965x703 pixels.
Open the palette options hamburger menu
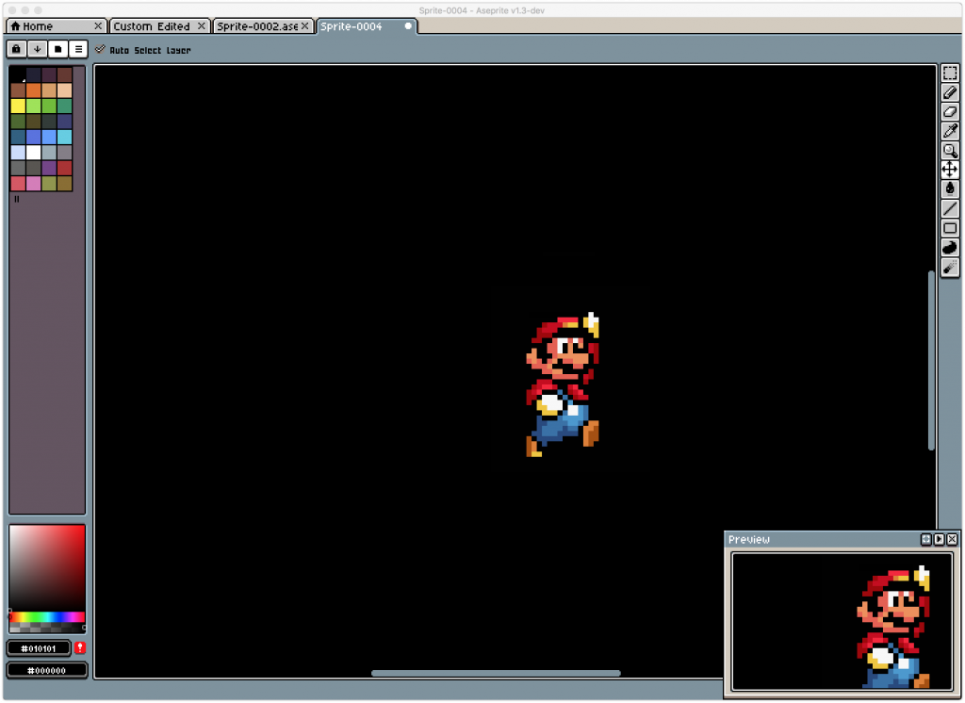tap(78, 49)
